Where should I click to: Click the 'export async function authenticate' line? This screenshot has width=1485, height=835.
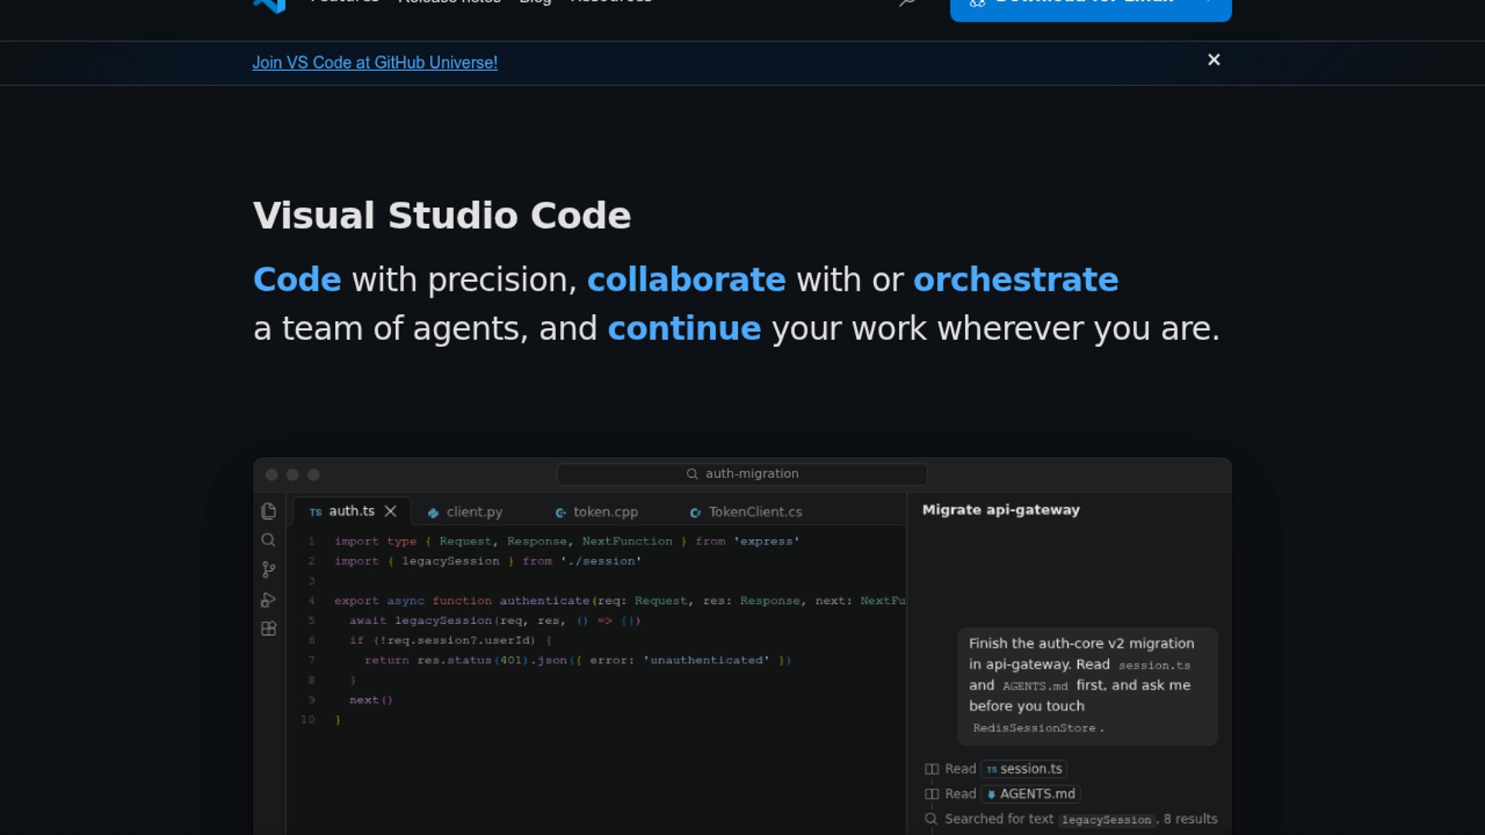(620, 601)
